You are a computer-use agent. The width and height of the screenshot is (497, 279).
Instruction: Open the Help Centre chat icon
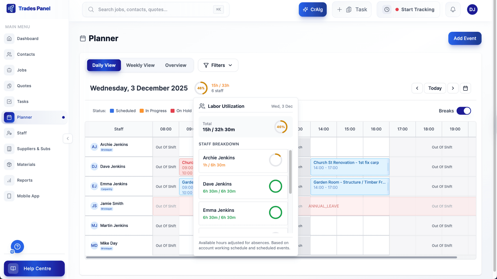coord(17,246)
